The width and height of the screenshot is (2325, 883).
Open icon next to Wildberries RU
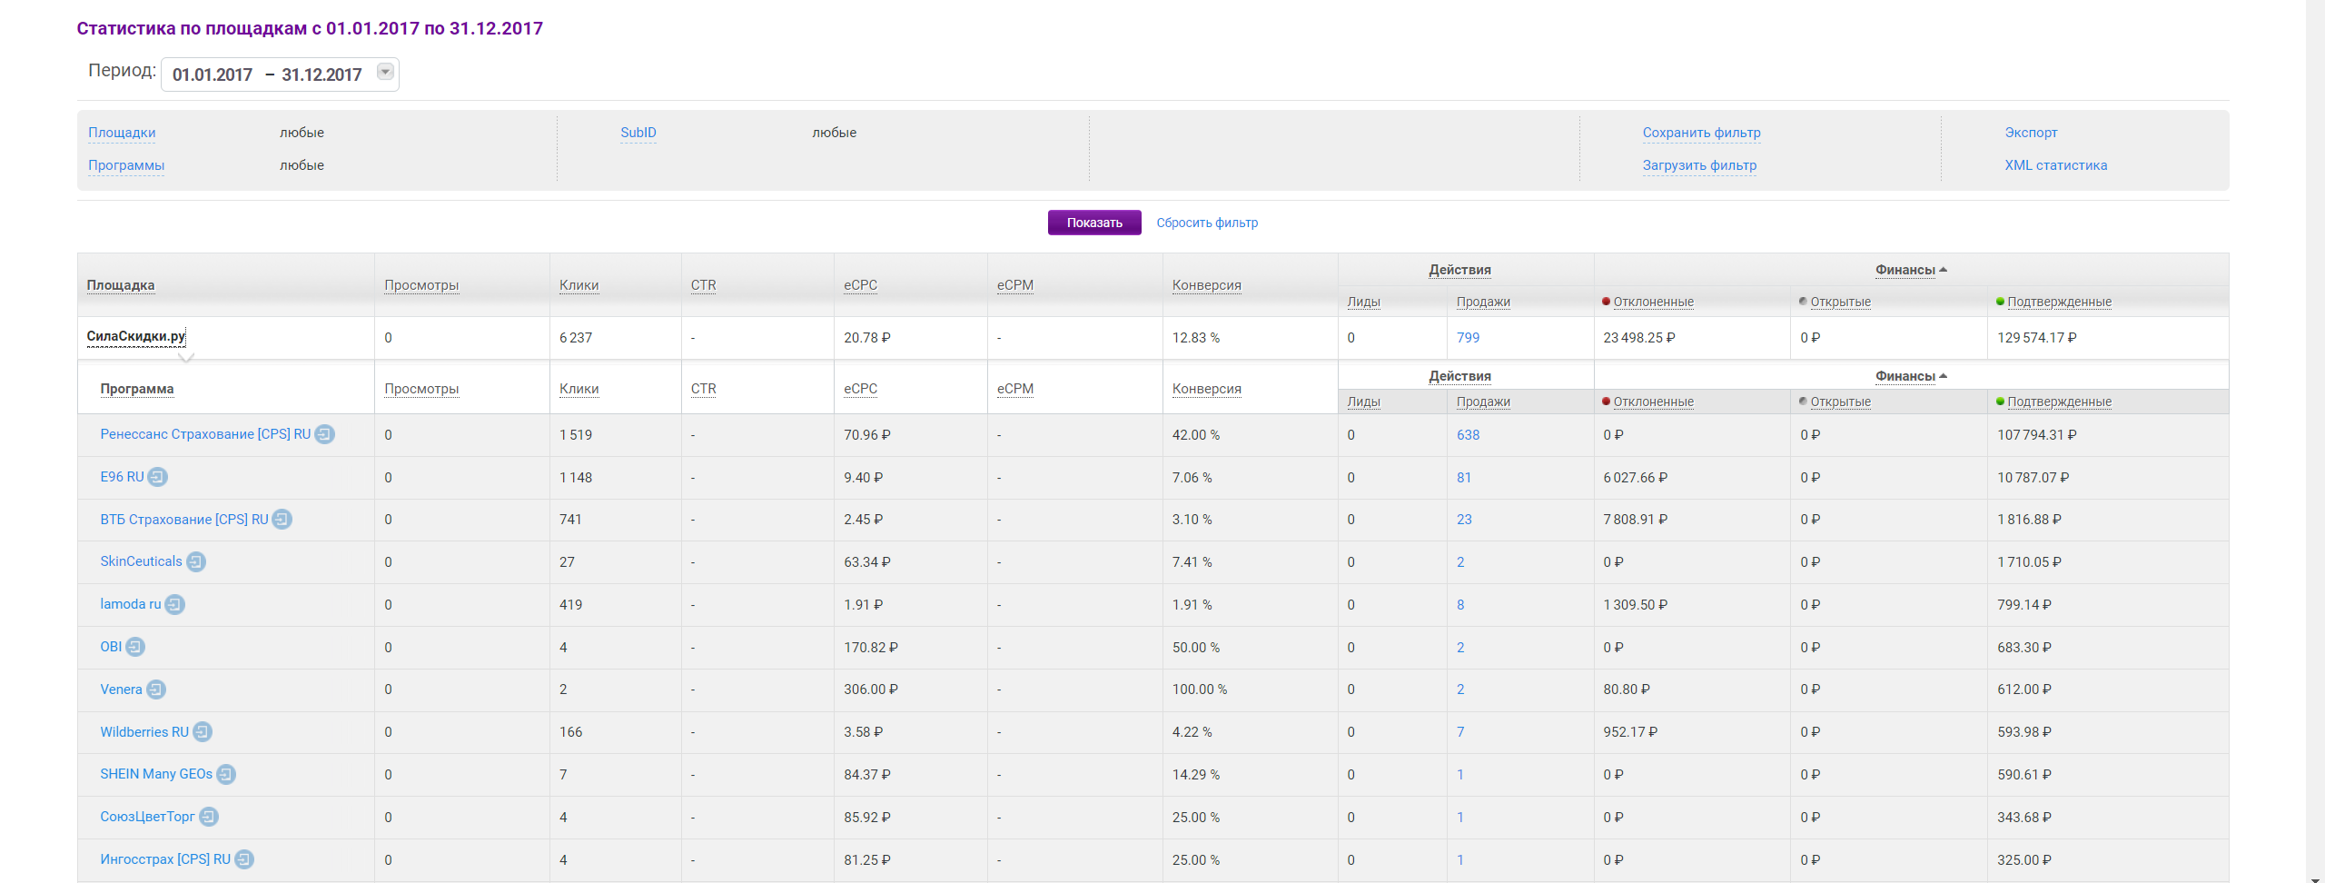point(203,731)
